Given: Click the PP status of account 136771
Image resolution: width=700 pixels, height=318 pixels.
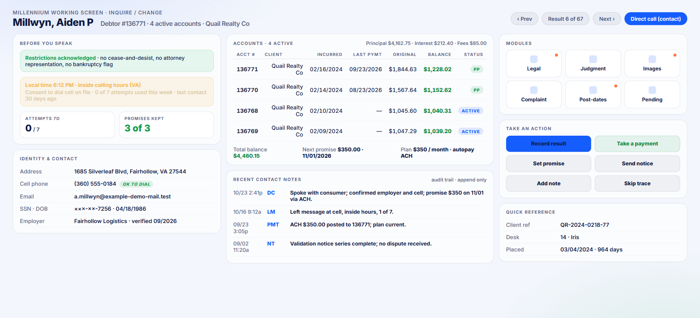Looking at the screenshot, I should [477, 69].
